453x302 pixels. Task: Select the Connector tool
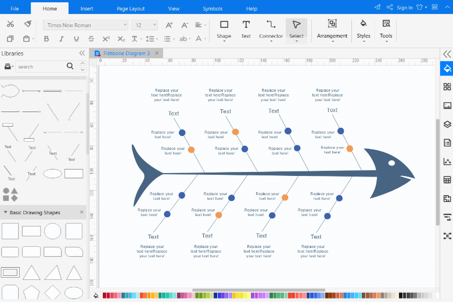[271, 30]
